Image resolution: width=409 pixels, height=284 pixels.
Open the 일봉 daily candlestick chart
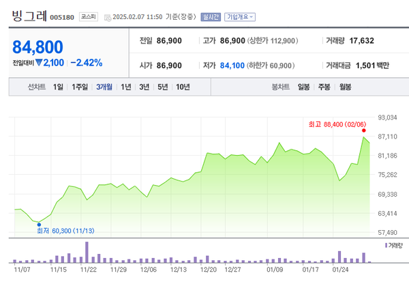click(303, 87)
